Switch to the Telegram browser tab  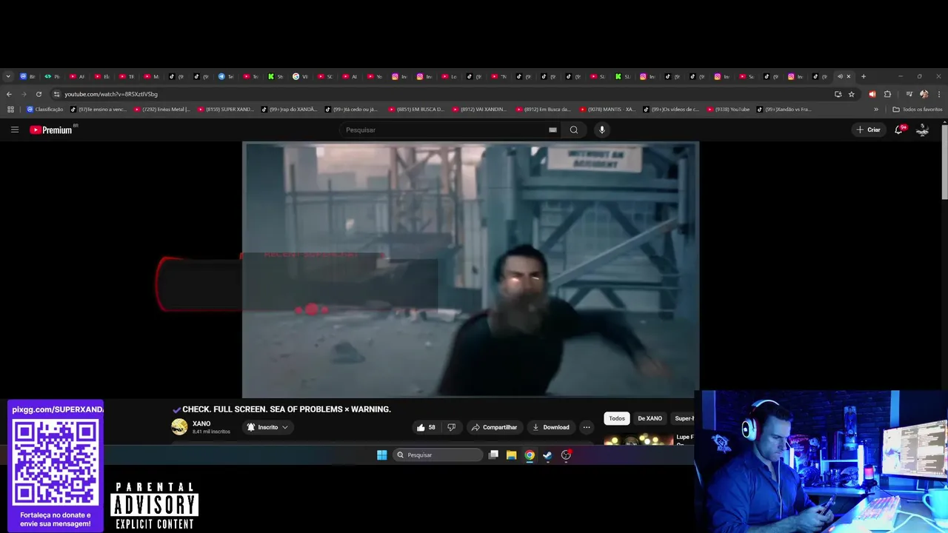(x=226, y=76)
